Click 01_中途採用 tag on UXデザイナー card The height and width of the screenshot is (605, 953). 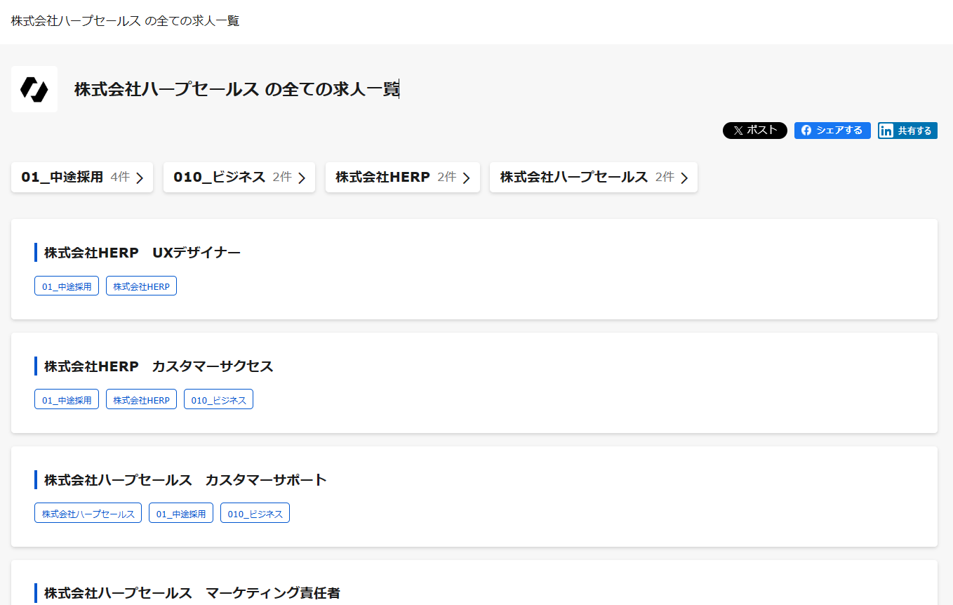click(67, 286)
